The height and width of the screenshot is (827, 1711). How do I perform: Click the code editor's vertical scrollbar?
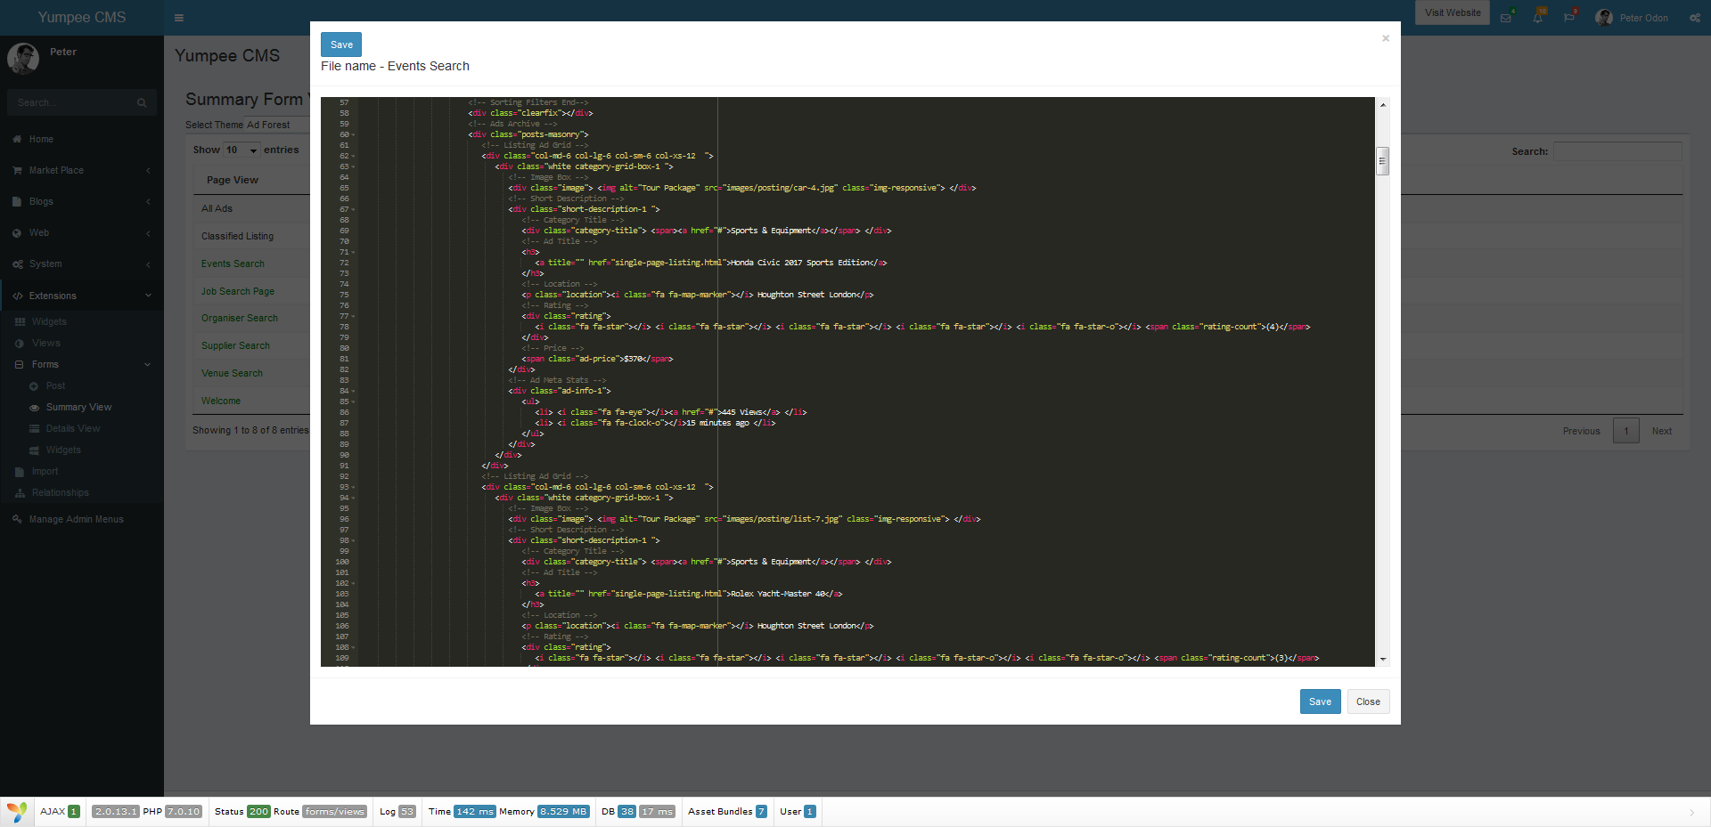pyautogui.click(x=1382, y=160)
